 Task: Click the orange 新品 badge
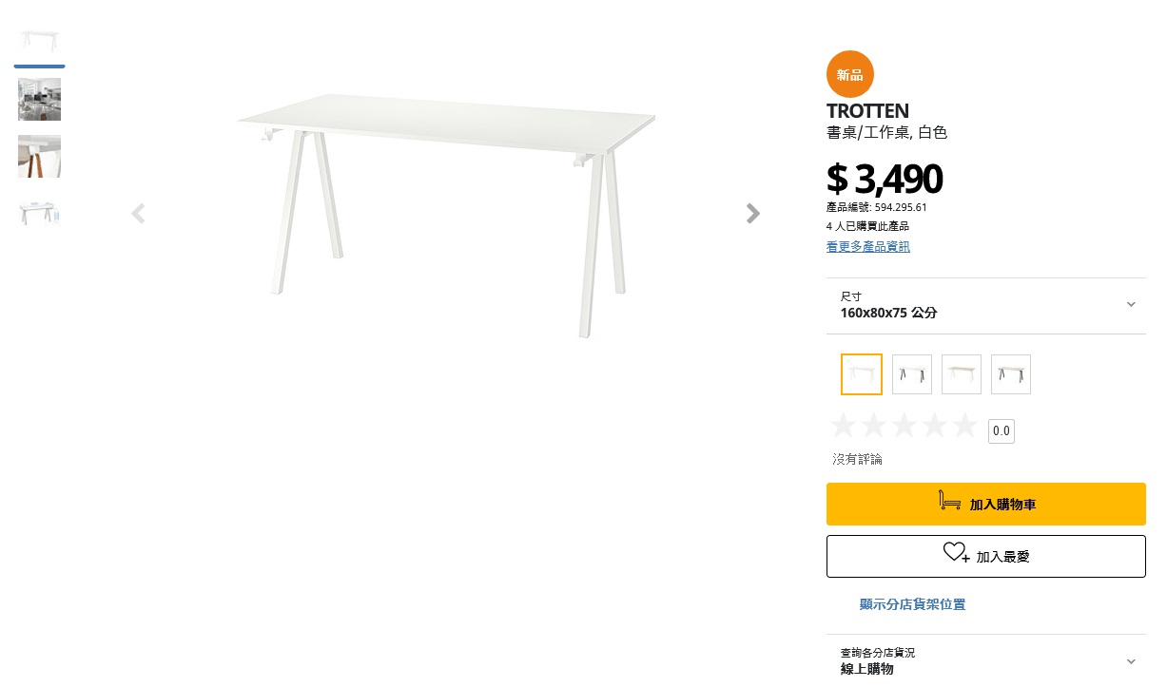tap(850, 74)
